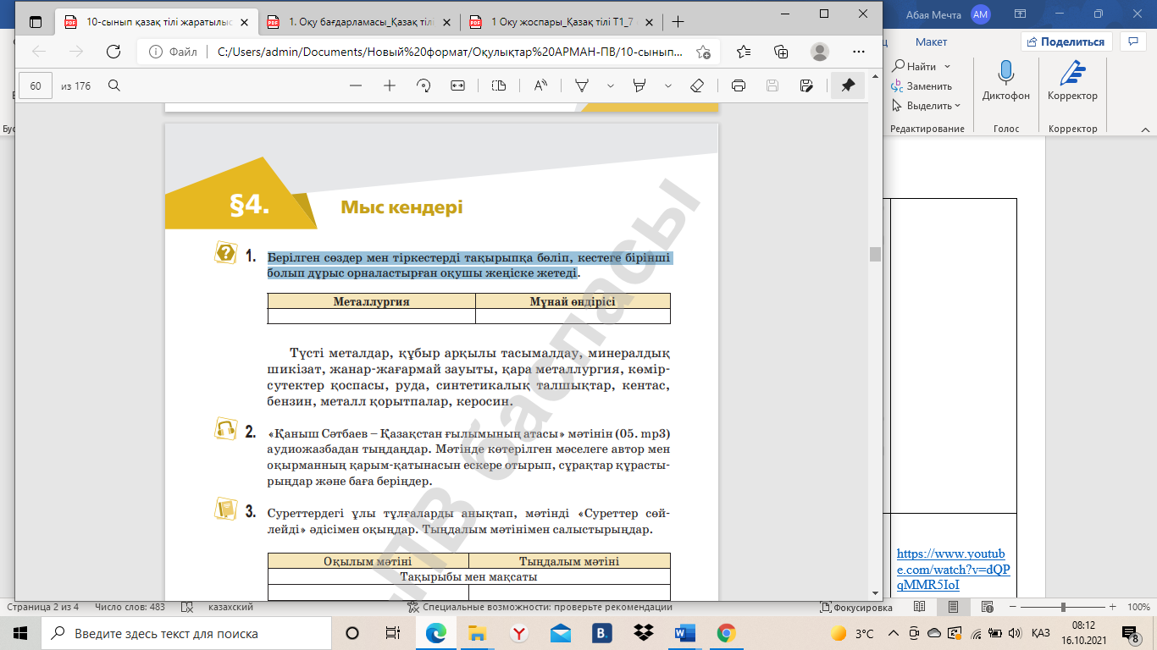Print the PDF document

click(x=738, y=85)
